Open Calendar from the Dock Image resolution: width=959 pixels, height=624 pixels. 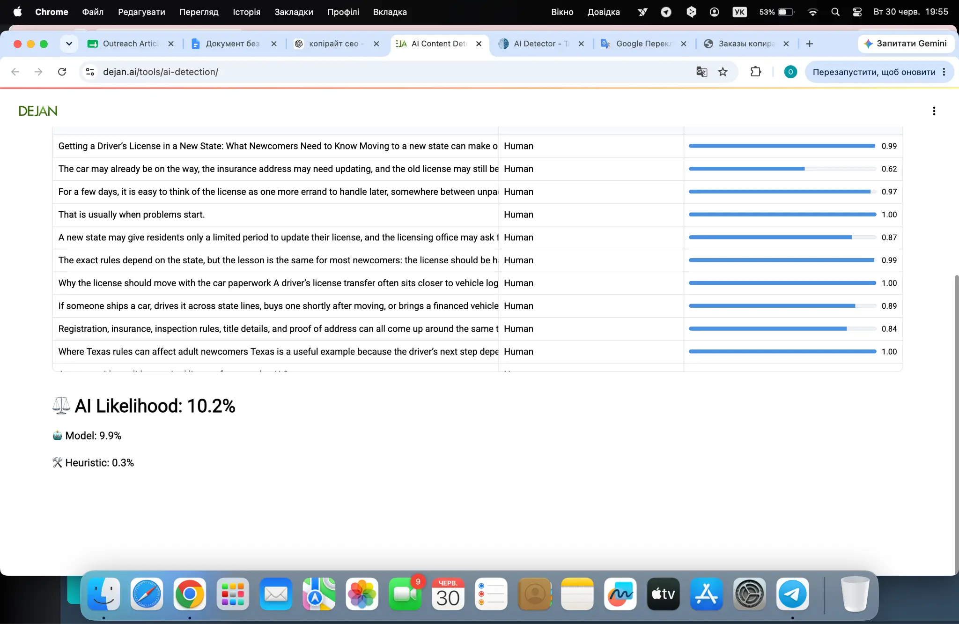pos(448,594)
